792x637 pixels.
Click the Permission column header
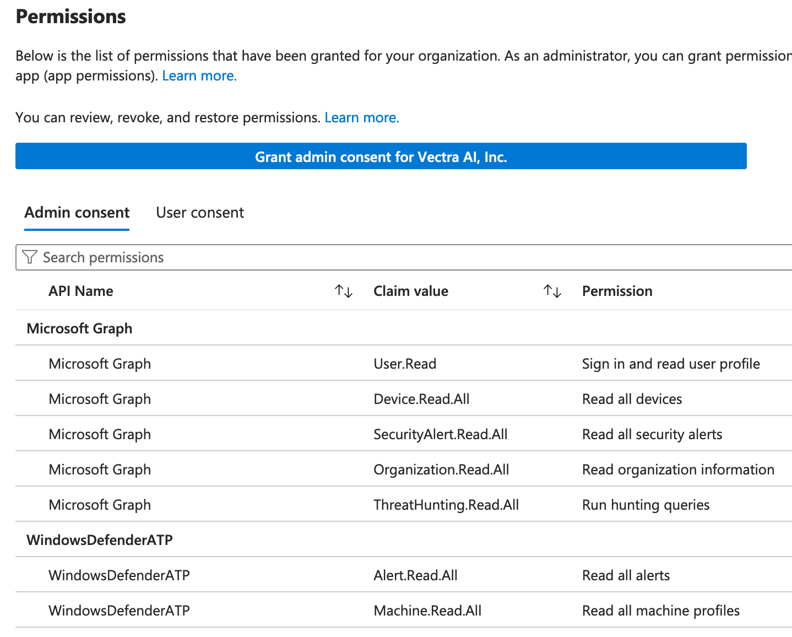[x=617, y=291]
